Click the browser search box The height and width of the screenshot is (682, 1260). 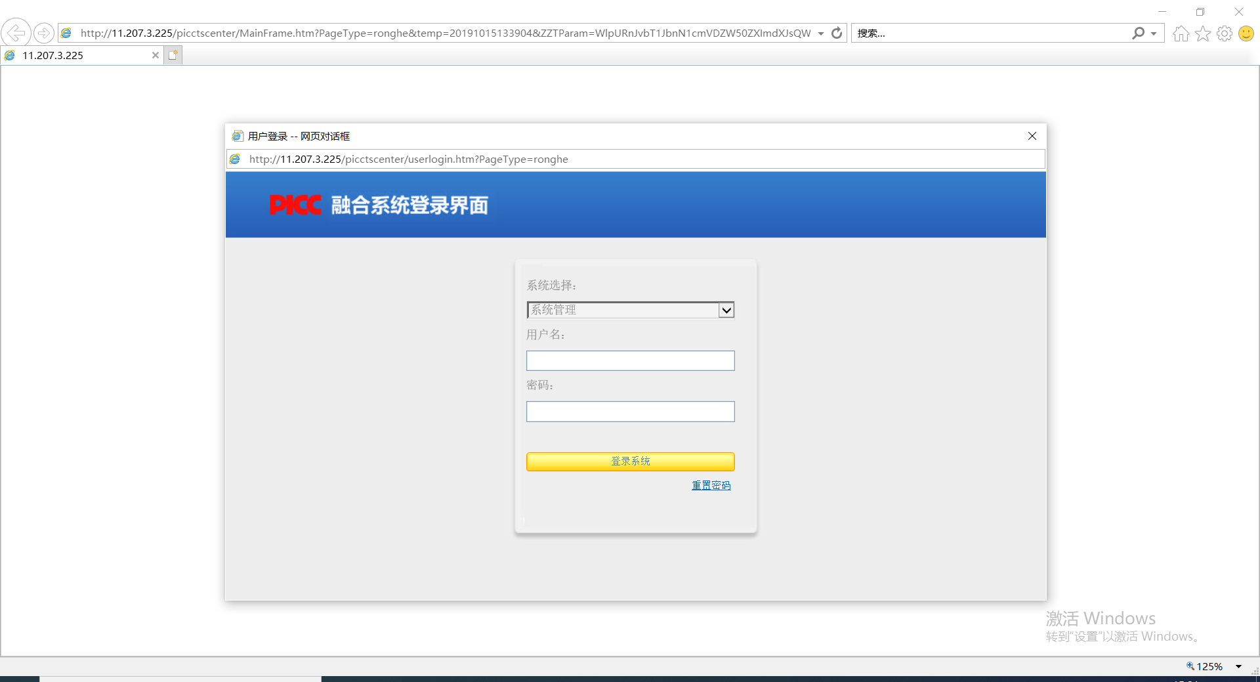tap(991, 33)
